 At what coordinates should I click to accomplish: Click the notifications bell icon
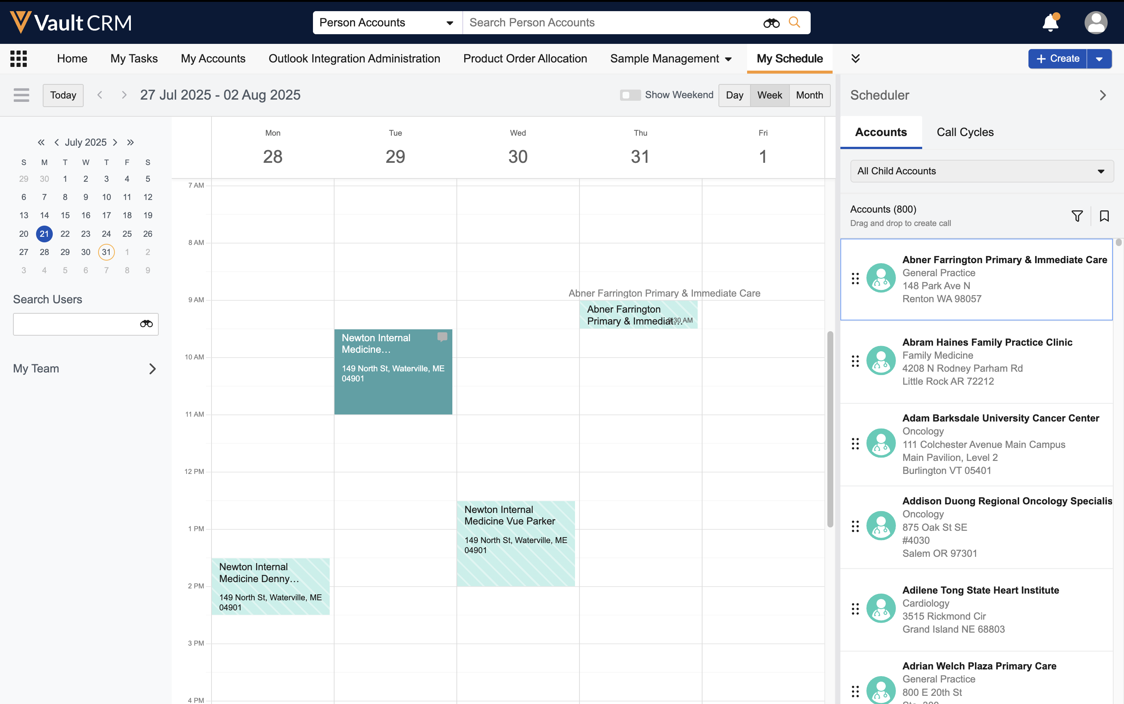click(x=1050, y=22)
